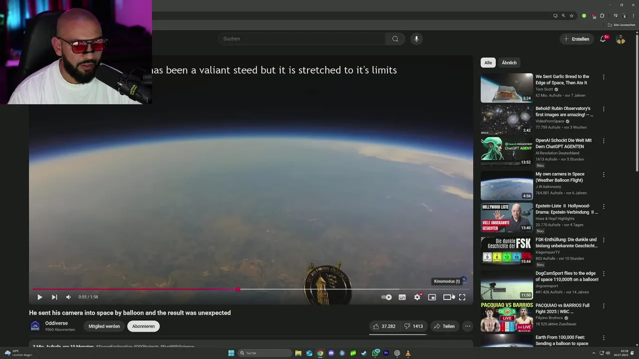
Task: Click into the Suchen search field
Action: click(302, 39)
